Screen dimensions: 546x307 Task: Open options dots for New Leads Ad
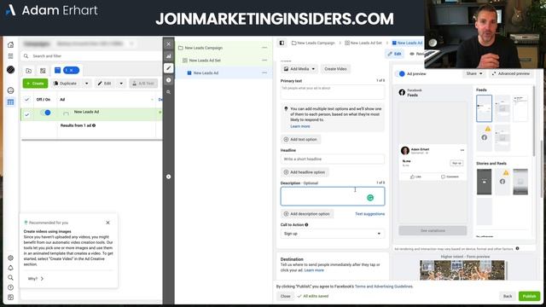pos(264,72)
